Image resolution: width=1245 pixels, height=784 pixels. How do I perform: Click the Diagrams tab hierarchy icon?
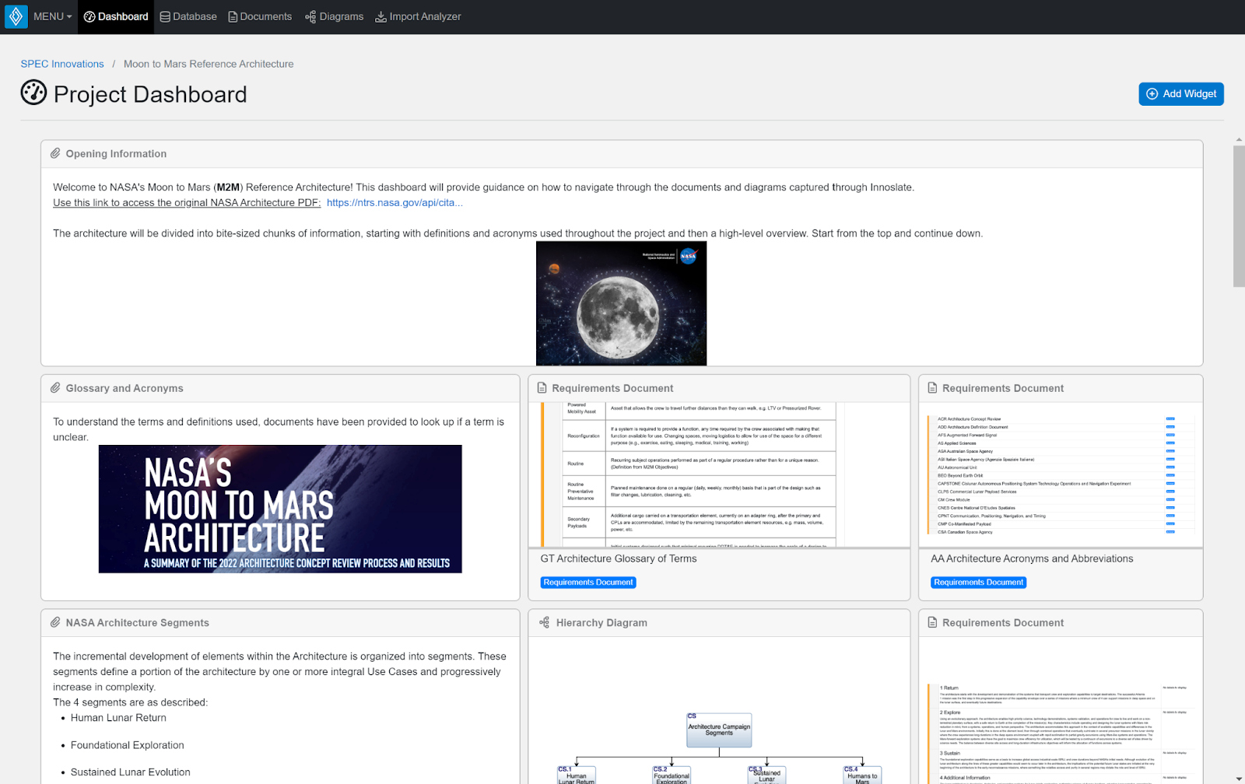[x=310, y=16]
